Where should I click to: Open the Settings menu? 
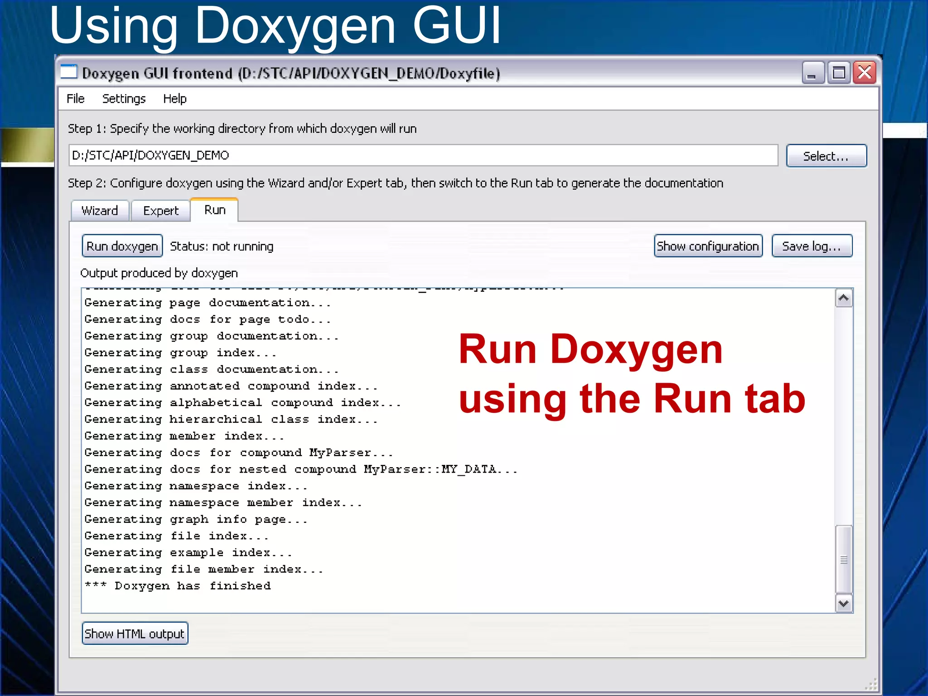tap(124, 98)
